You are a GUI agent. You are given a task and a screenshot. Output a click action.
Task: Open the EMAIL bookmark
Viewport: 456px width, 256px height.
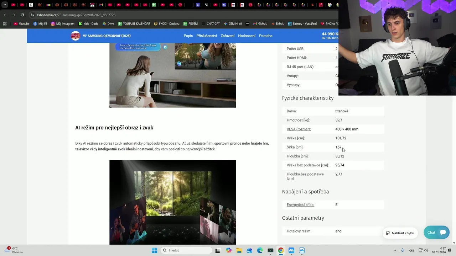(278, 24)
